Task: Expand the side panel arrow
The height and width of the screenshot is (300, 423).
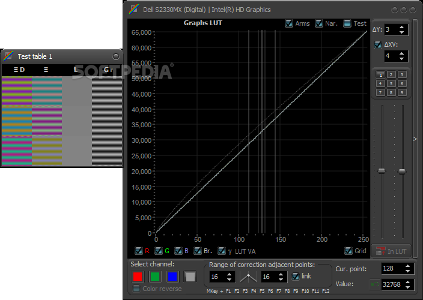Action: click(415, 139)
